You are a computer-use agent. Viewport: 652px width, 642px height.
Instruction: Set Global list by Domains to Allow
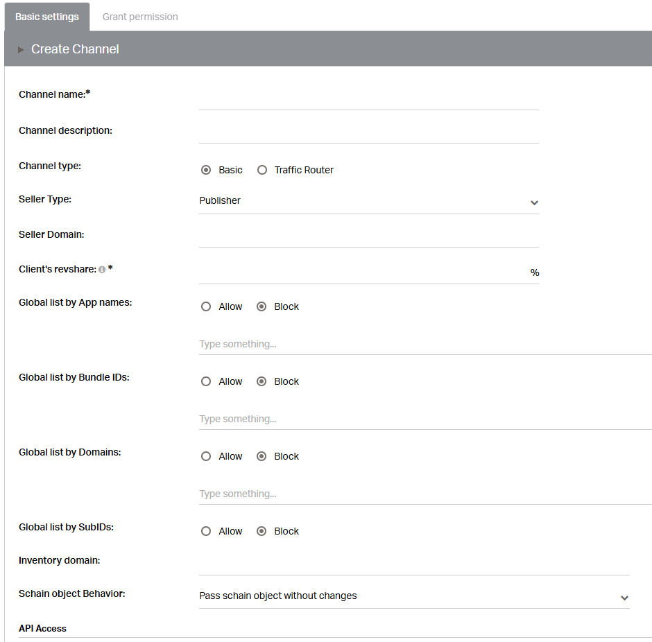coord(206,456)
